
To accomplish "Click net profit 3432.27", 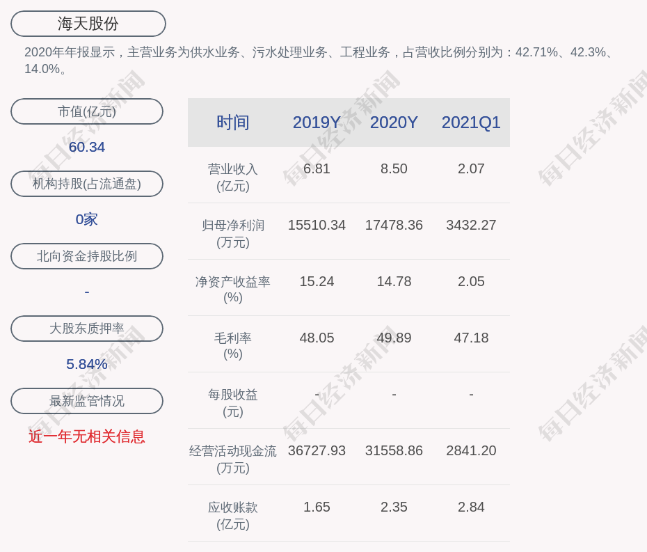I will click(471, 225).
